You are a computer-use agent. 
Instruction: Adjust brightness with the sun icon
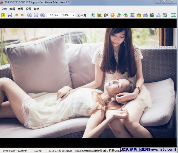pos(113,15)
